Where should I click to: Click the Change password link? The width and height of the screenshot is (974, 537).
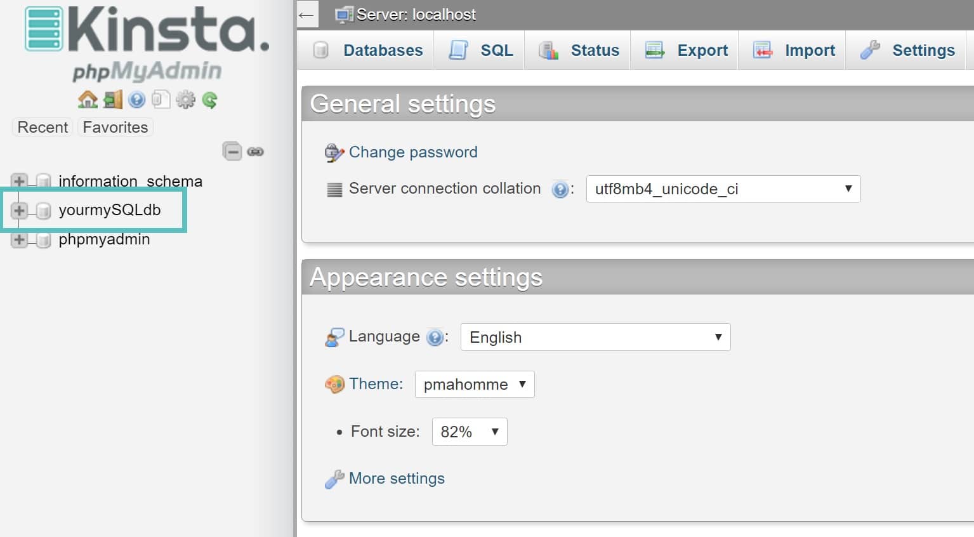click(x=413, y=152)
